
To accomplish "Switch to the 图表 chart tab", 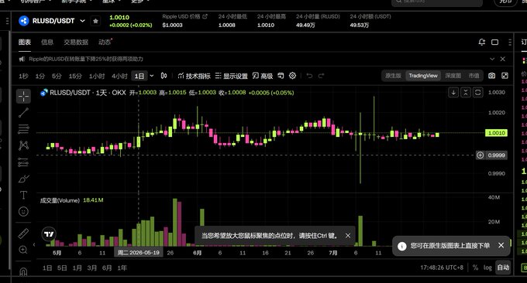I will 25,43.
